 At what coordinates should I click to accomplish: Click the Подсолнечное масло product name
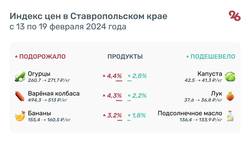(190, 113)
